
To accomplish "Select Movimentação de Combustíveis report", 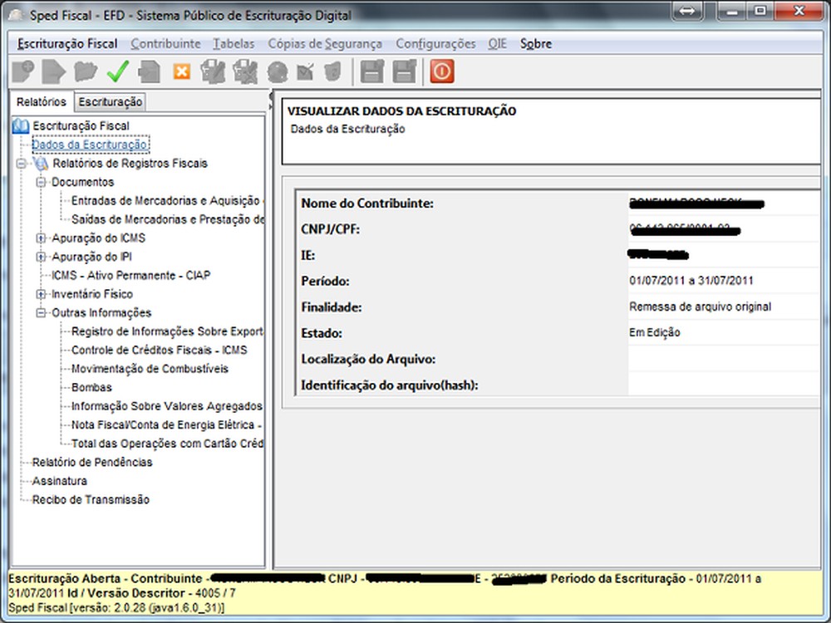I will click(x=150, y=369).
